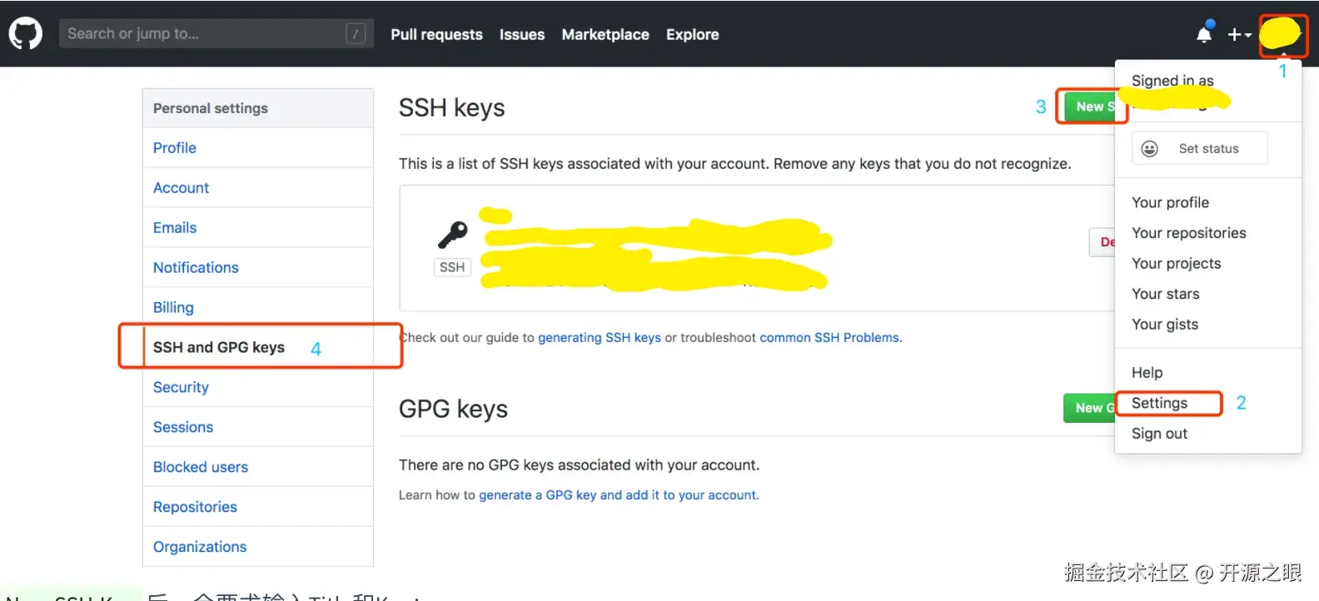The image size is (1319, 601).
Task: Open the notifications bell
Action: pos(1204,34)
